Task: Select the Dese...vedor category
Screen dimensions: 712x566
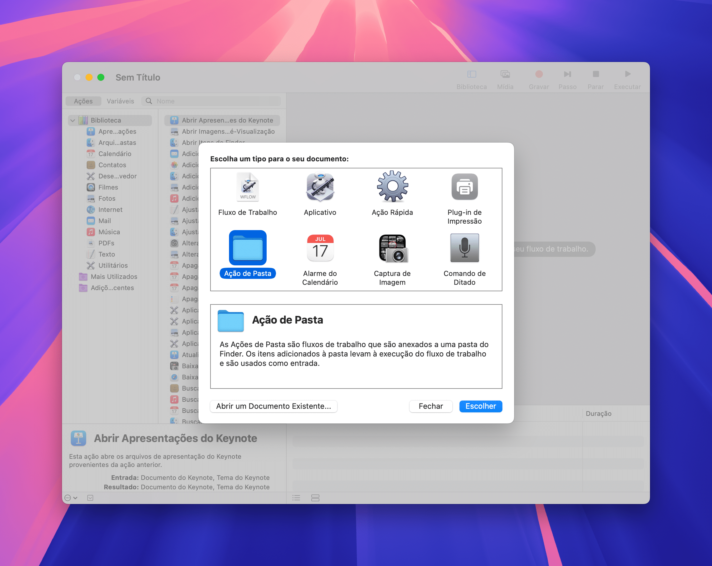Action: tap(112, 176)
